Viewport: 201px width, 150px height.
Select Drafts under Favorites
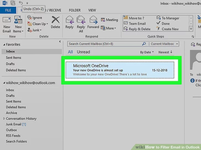pos(10,64)
